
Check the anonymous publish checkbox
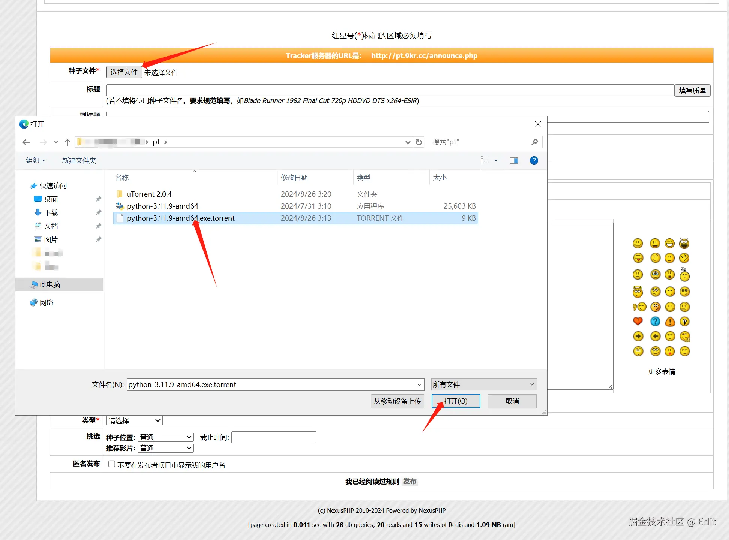tap(112, 464)
